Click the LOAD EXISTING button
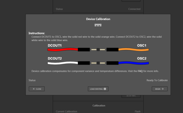The height and width of the screenshot is (113, 183). pyautogui.click(x=98, y=89)
